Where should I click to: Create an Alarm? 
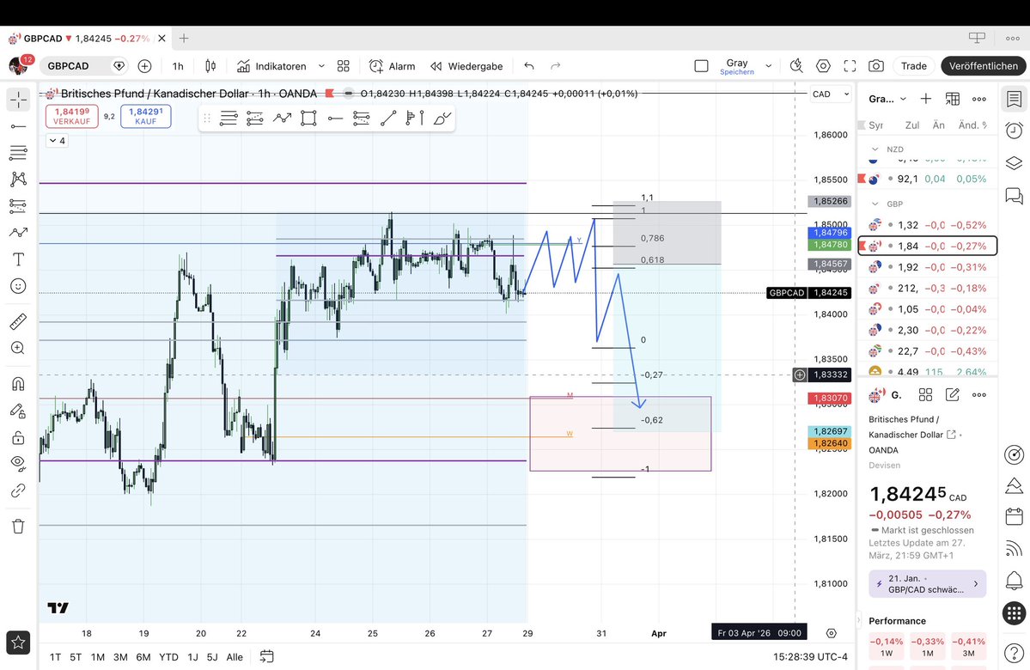(x=393, y=66)
